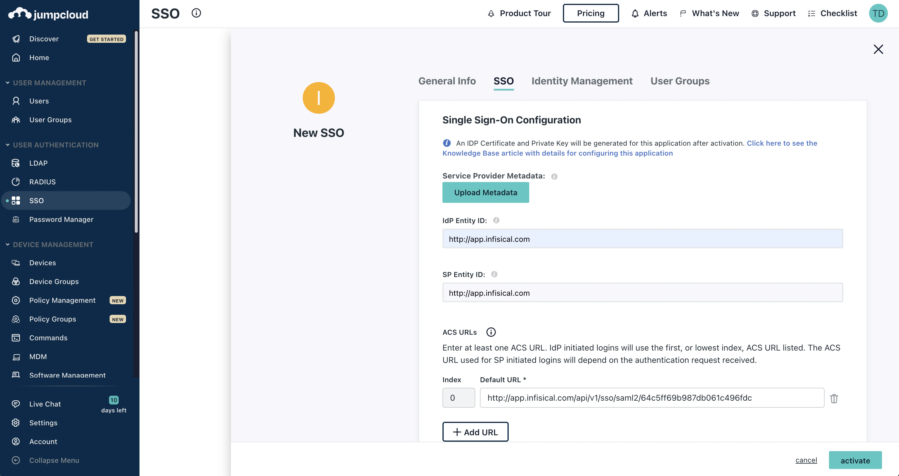899x476 pixels.
Task: Open the Knowledge Base article link
Action: (x=630, y=148)
